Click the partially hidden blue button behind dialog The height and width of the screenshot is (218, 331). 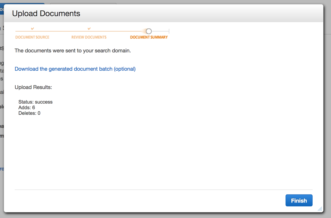2,9
